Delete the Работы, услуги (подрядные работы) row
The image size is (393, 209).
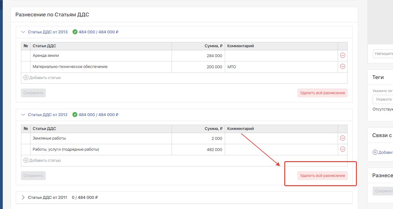[342, 149]
